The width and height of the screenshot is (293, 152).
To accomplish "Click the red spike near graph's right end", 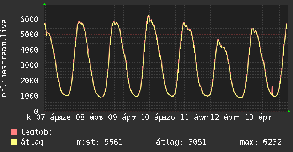I will pos(272,88).
